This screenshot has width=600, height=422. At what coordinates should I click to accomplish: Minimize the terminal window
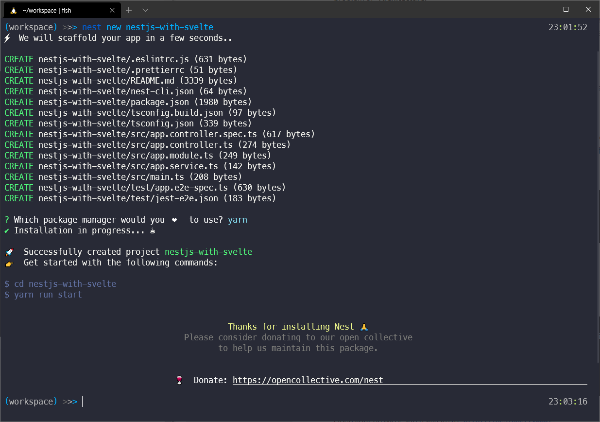[544, 9]
